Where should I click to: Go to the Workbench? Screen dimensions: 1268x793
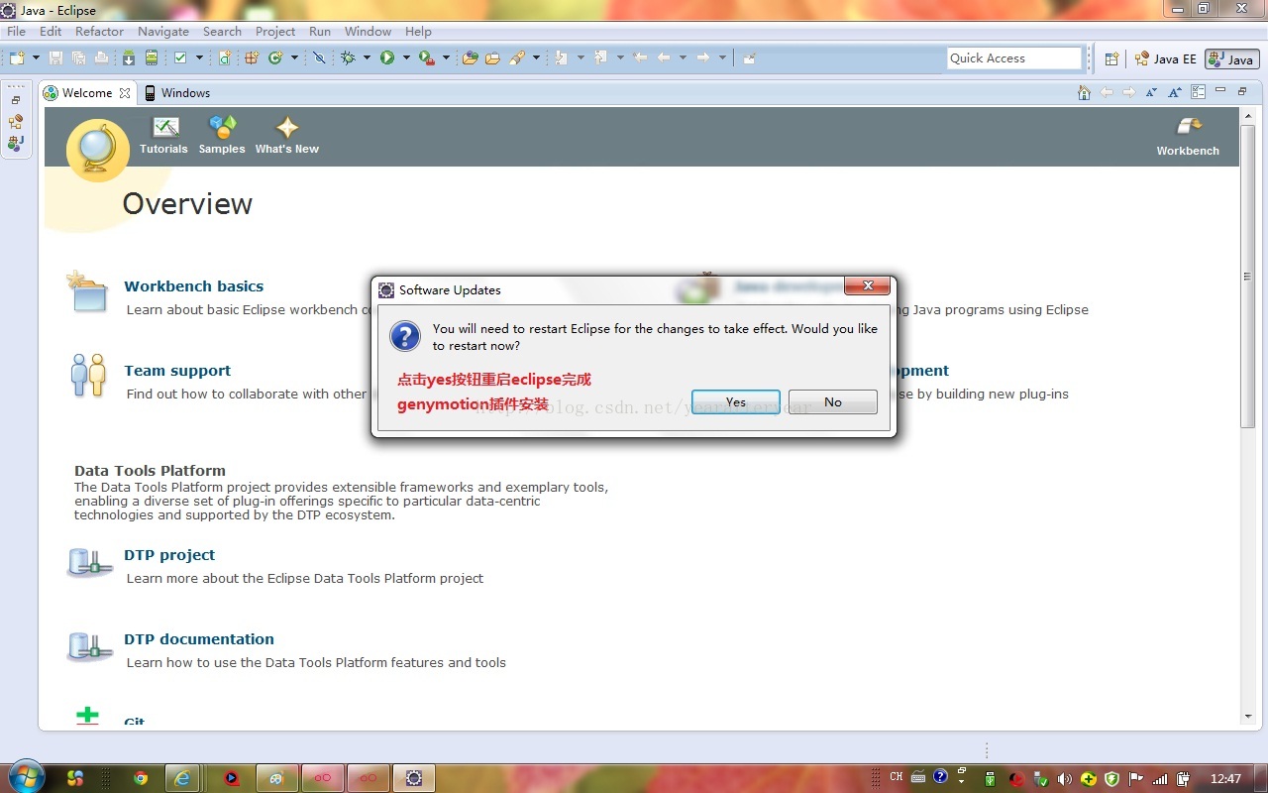(x=1188, y=136)
